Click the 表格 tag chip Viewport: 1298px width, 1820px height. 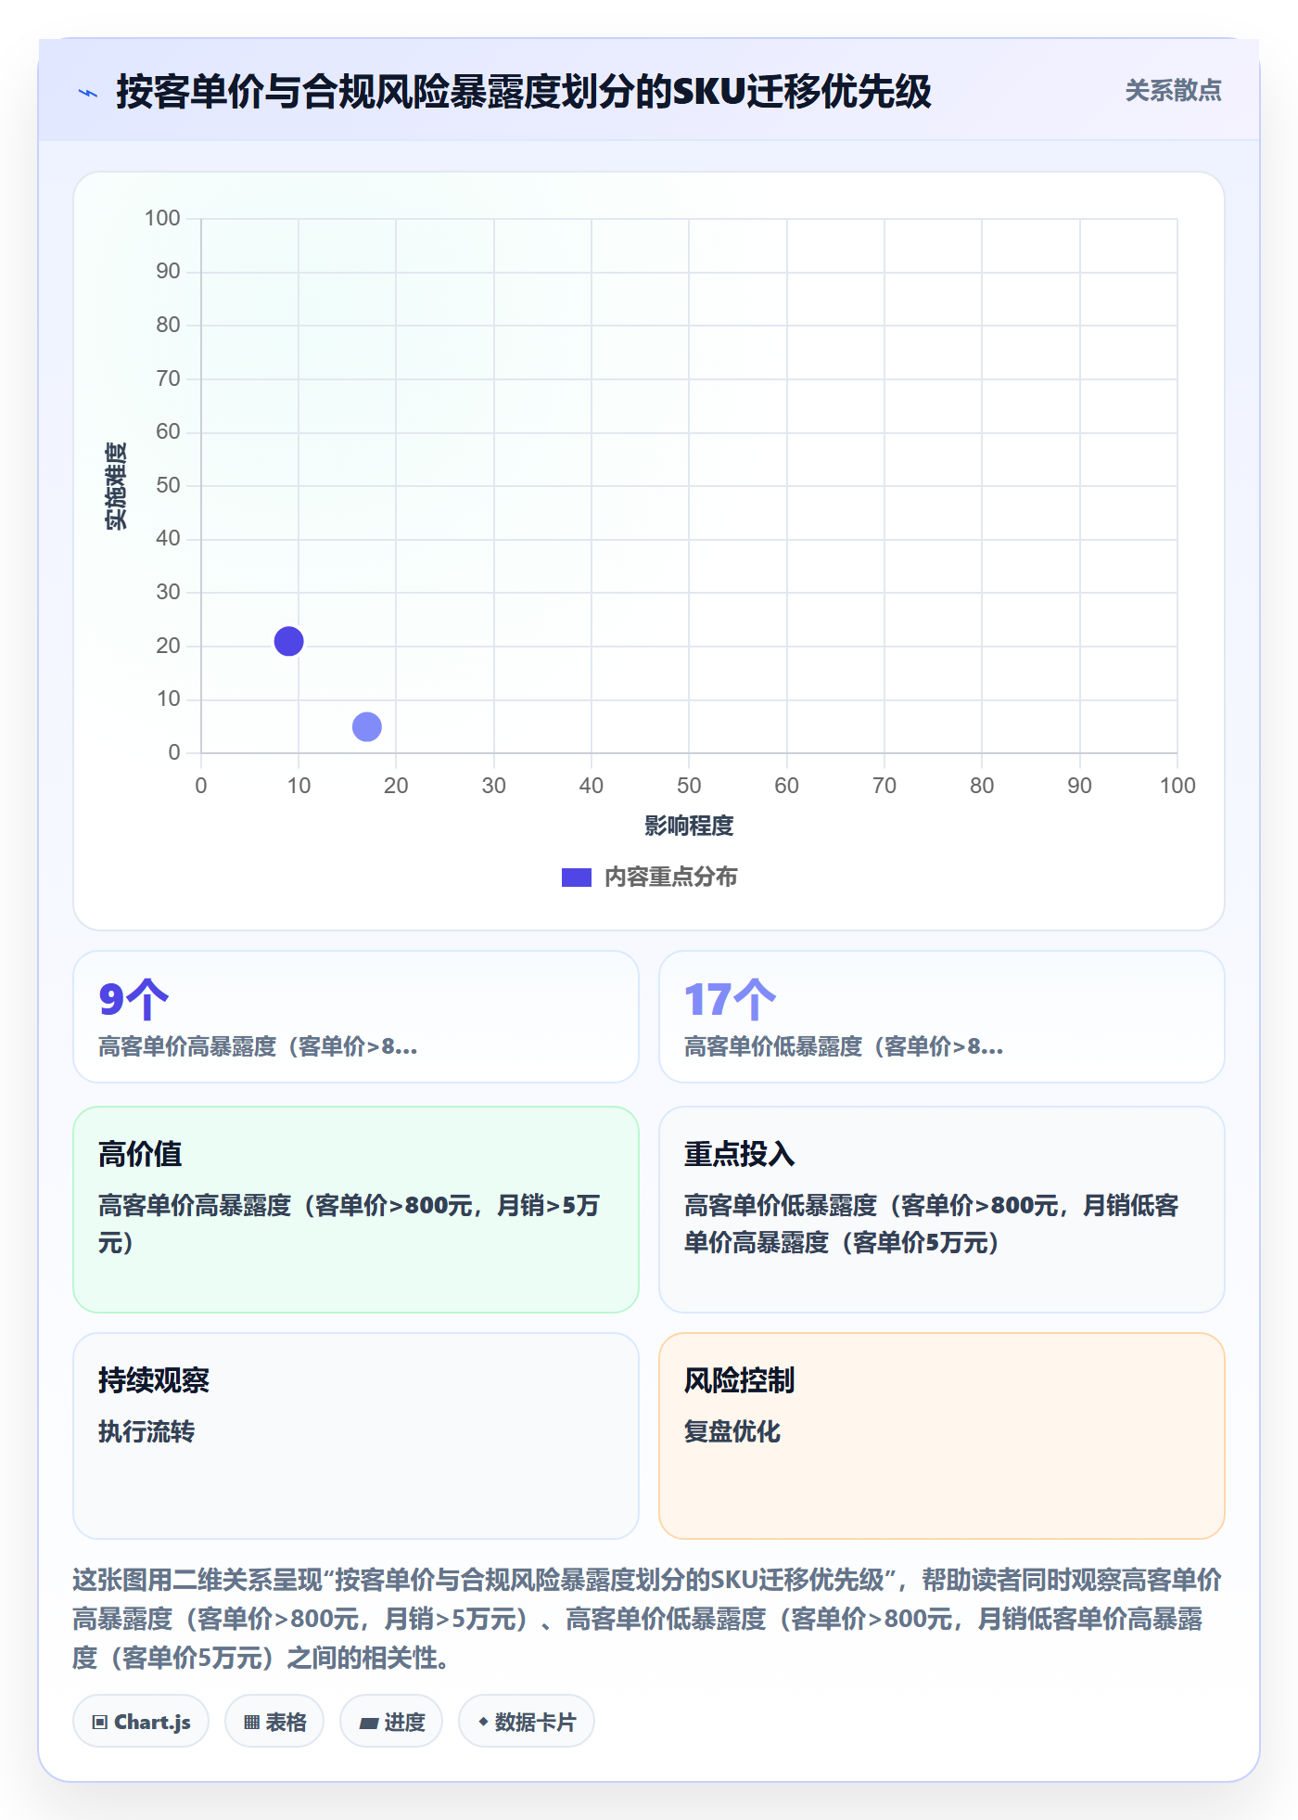coord(274,1722)
